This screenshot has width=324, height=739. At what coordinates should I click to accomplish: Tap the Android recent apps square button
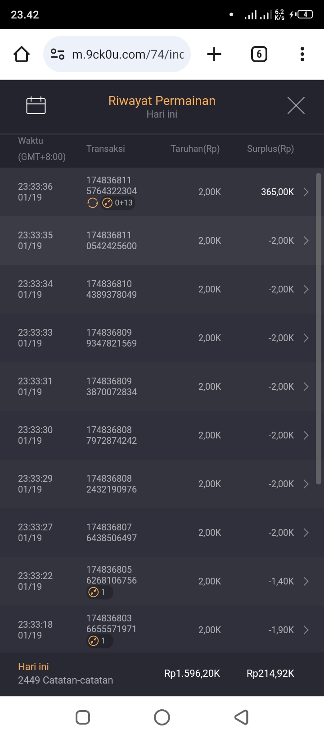point(83,717)
